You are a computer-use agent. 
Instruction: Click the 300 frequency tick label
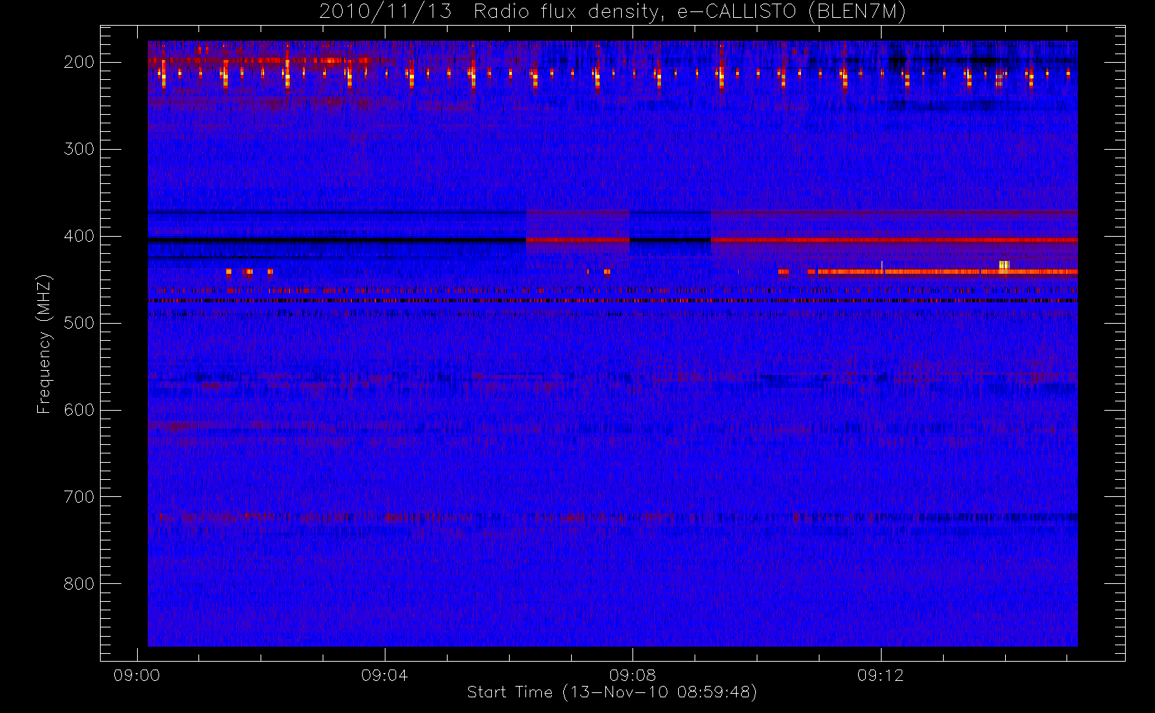(x=79, y=149)
